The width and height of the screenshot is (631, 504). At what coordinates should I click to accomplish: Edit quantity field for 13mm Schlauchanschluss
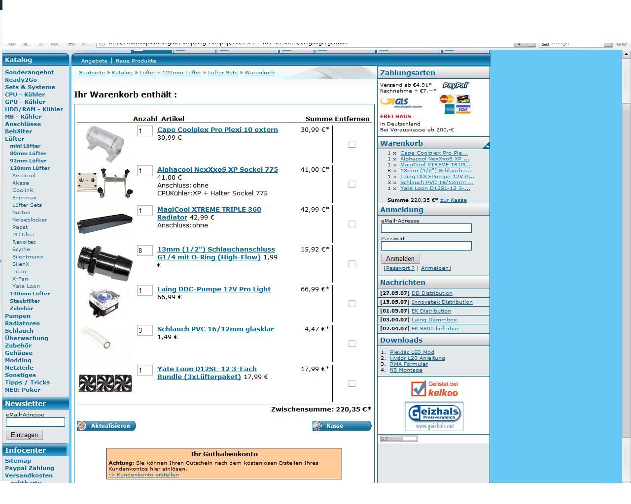point(145,251)
